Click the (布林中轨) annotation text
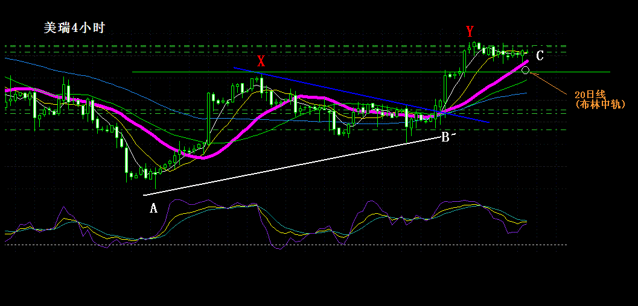The width and height of the screenshot is (638, 306). tap(600, 104)
